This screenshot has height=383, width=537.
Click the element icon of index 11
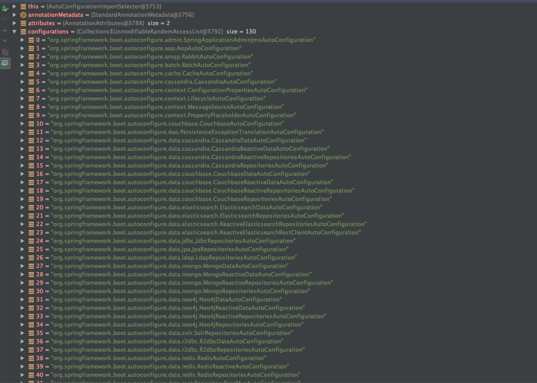pos(31,132)
